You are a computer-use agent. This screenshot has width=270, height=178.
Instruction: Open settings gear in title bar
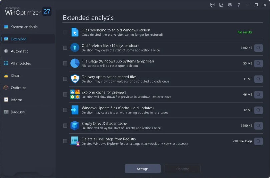(x=230, y=5)
